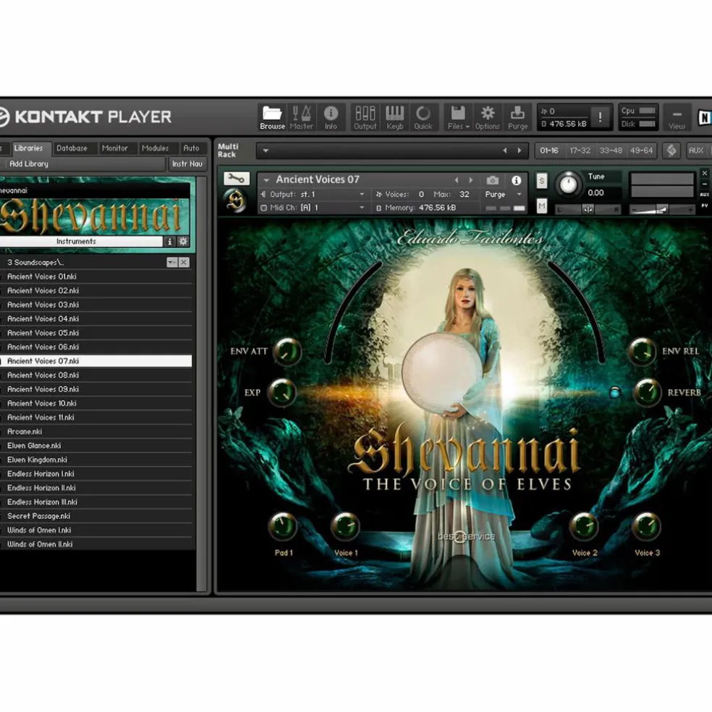The width and height of the screenshot is (712, 712).
Task: Open the Browse panel icon
Action: (272, 117)
